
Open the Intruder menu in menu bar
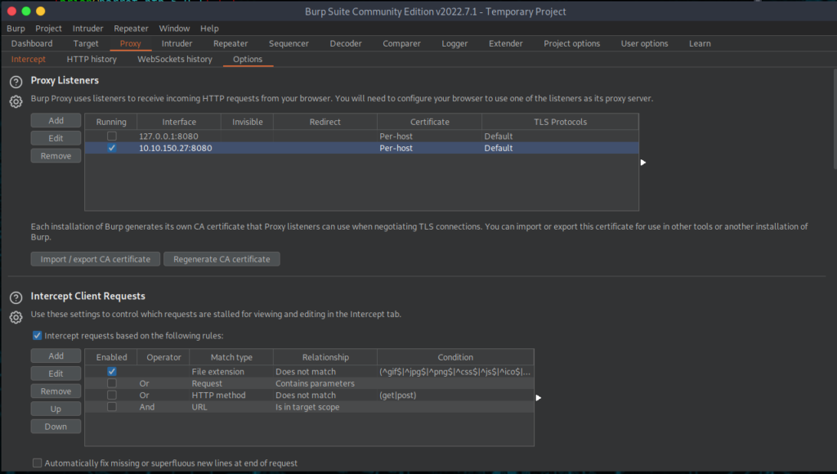tap(88, 29)
